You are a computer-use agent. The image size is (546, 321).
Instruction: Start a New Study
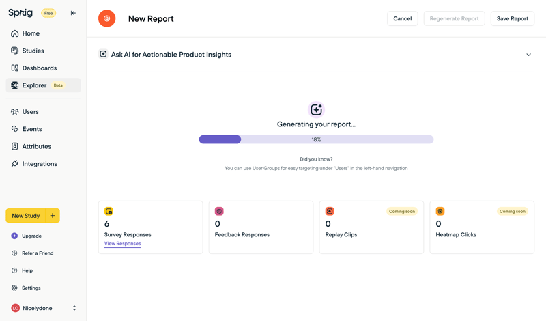[x=26, y=216]
